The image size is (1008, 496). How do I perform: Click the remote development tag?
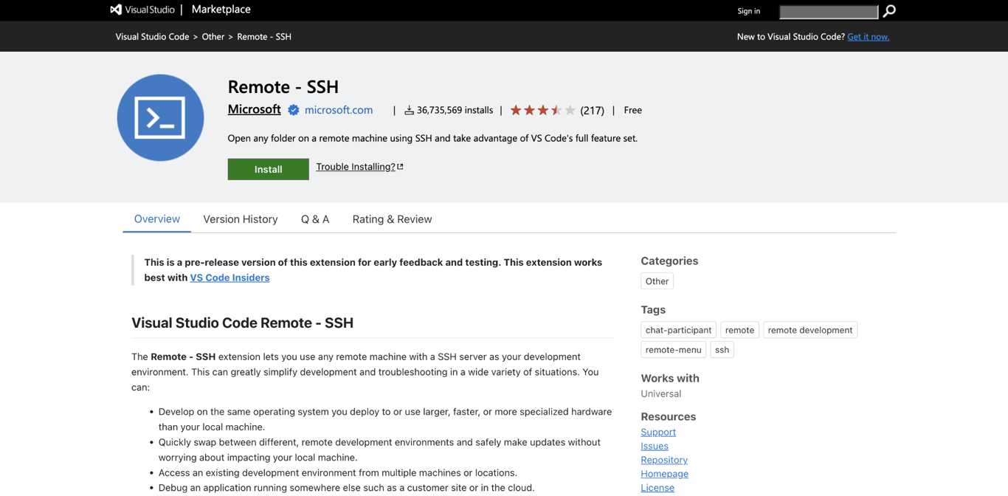coord(809,330)
